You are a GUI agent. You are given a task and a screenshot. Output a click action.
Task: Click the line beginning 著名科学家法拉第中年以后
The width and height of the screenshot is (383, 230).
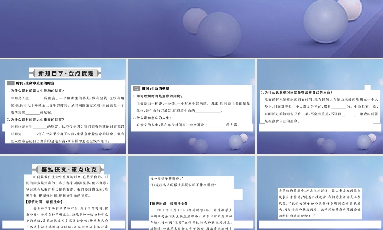(x=71, y=208)
